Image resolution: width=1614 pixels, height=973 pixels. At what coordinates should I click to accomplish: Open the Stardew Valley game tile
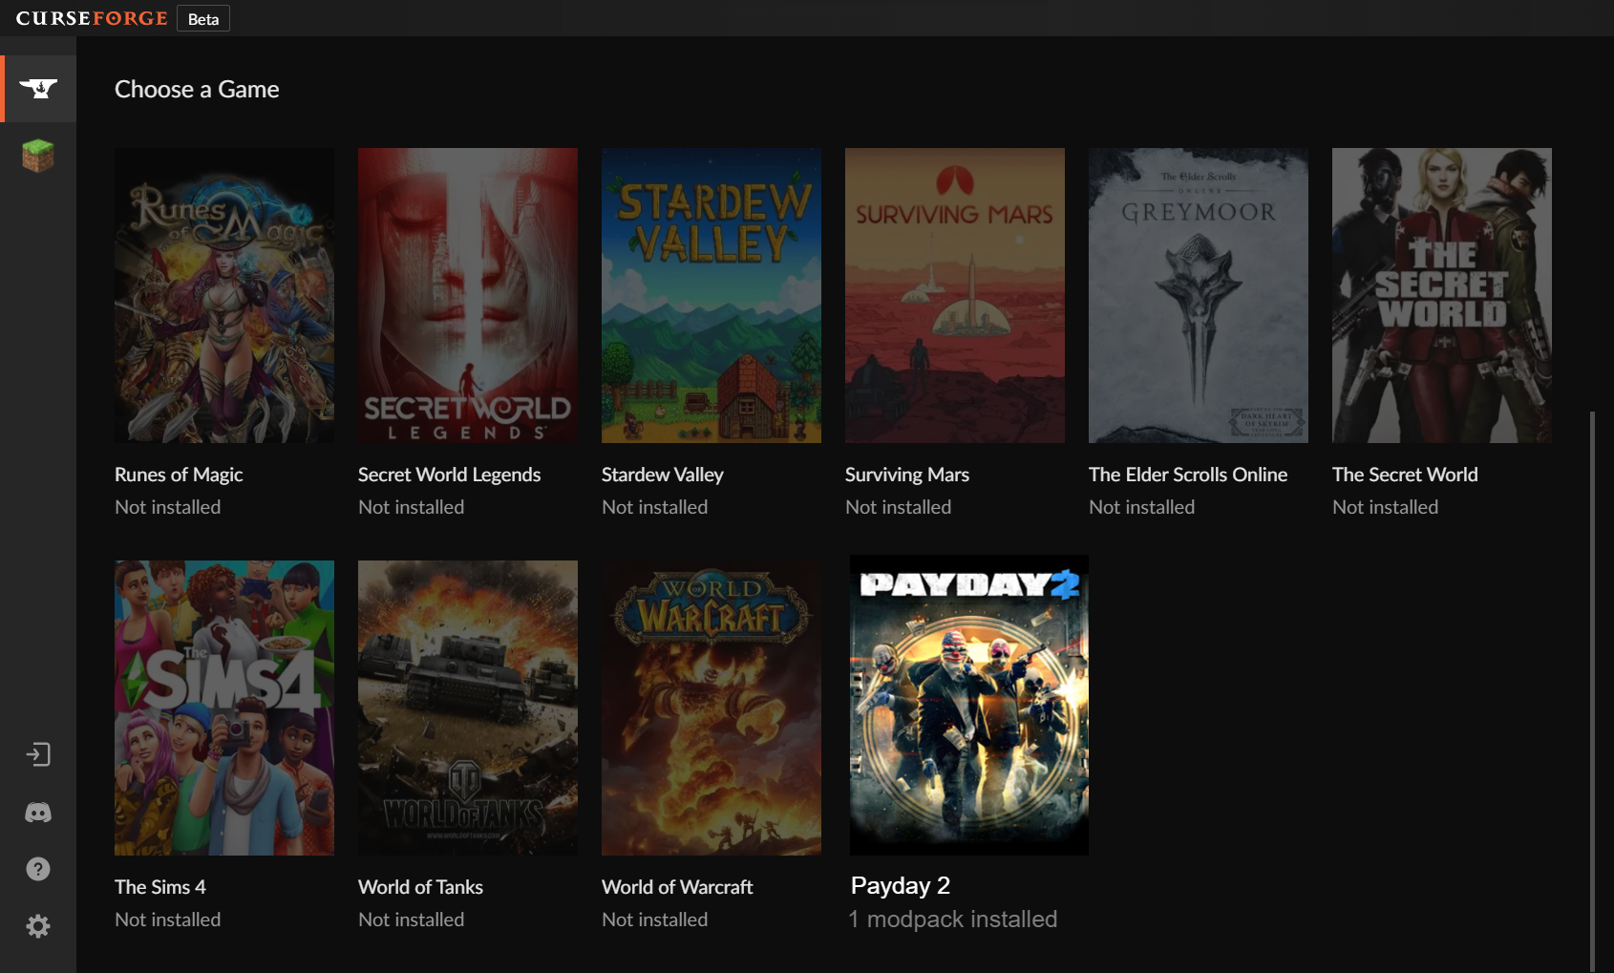(x=711, y=295)
